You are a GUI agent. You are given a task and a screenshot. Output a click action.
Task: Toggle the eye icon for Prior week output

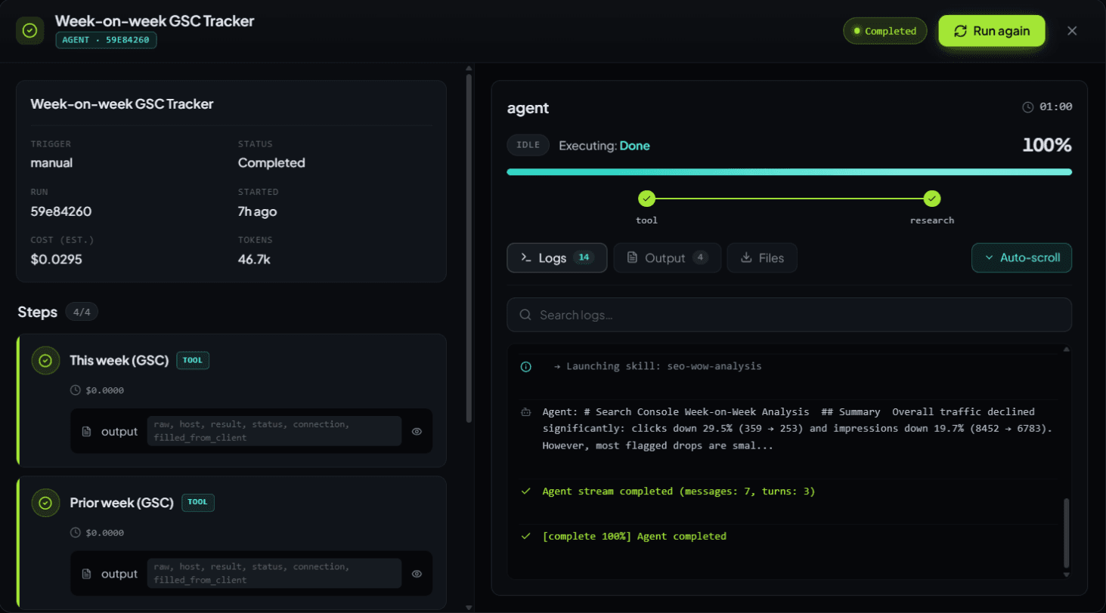pyautogui.click(x=417, y=574)
